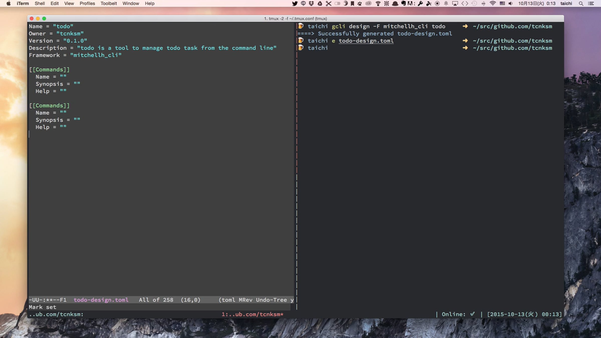Click the Framework = "mitchellh_cli" line

[75, 55]
